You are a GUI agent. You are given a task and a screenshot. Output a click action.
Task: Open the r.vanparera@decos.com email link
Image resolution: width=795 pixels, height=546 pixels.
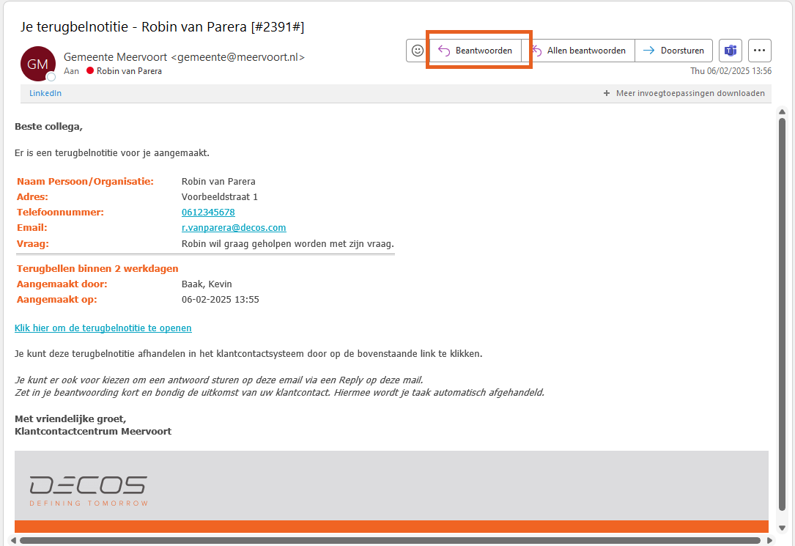click(234, 228)
